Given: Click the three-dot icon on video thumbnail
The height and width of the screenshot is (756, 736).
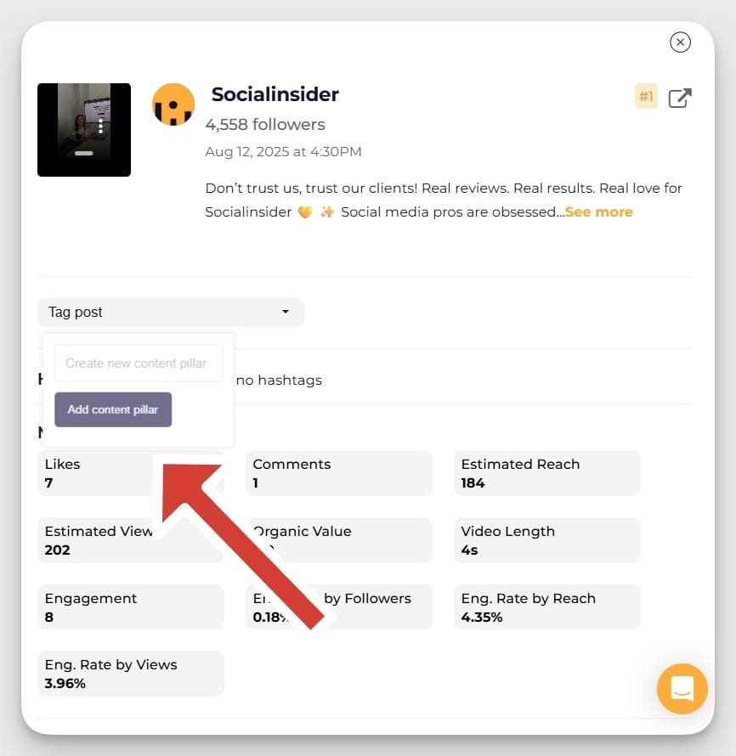Looking at the screenshot, I should point(100,126).
